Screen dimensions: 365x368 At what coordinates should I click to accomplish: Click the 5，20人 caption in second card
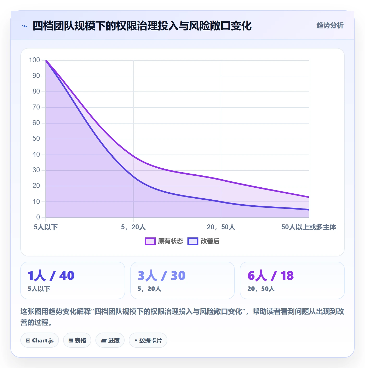(149, 289)
